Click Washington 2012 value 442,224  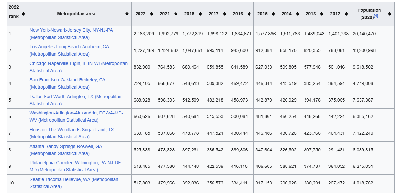pos(337,116)
